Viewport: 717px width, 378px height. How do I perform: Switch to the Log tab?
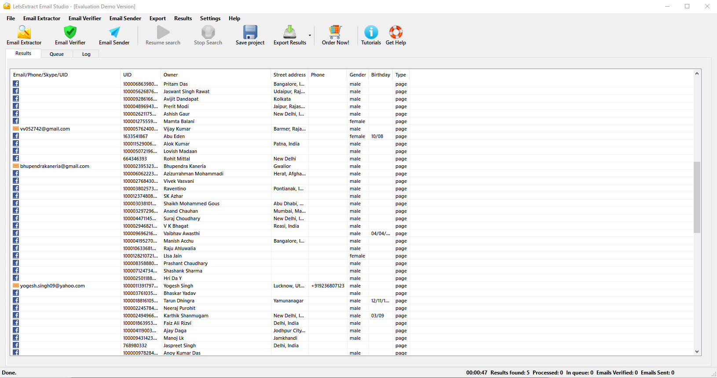tap(86, 54)
